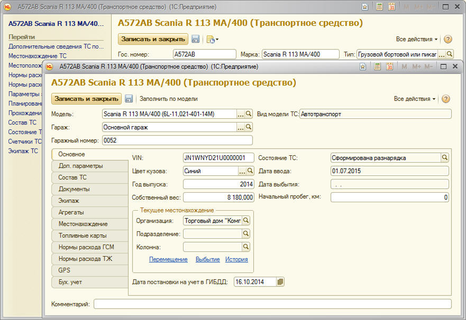Click the Гаражный номер input field

point(177,140)
